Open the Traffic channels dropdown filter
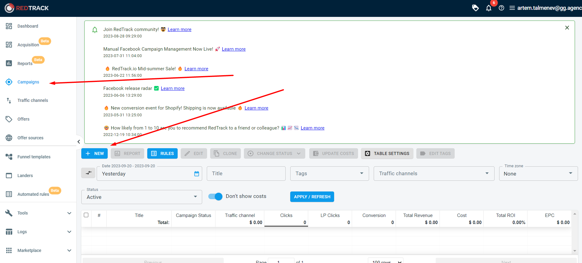582x263 pixels. (434, 173)
